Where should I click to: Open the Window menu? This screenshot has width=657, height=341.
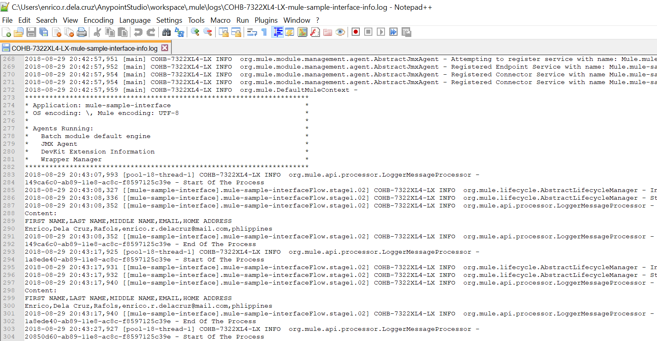[x=297, y=20]
